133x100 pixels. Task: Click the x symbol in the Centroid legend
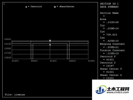26,7
